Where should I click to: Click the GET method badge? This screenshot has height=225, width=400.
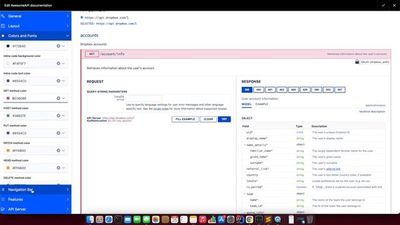click(92, 54)
